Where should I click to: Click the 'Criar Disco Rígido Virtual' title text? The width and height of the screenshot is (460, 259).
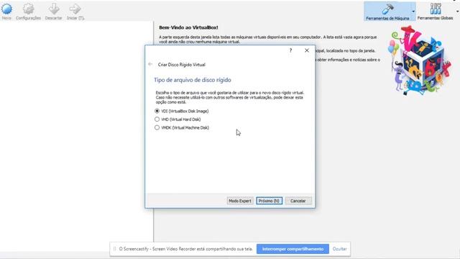click(182, 65)
